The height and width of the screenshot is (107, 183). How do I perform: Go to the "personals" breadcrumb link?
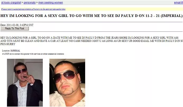point(30,2)
